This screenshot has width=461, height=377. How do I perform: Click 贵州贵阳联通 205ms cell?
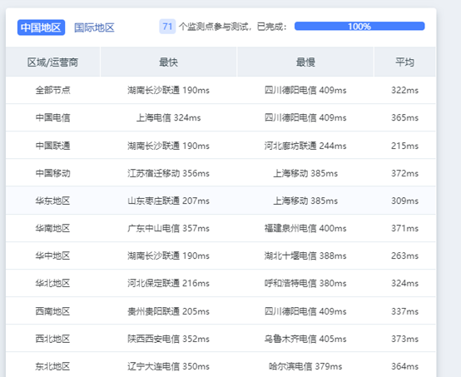(x=168, y=311)
